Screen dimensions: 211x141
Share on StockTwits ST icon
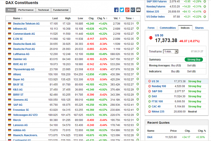[x=133, y=10]
